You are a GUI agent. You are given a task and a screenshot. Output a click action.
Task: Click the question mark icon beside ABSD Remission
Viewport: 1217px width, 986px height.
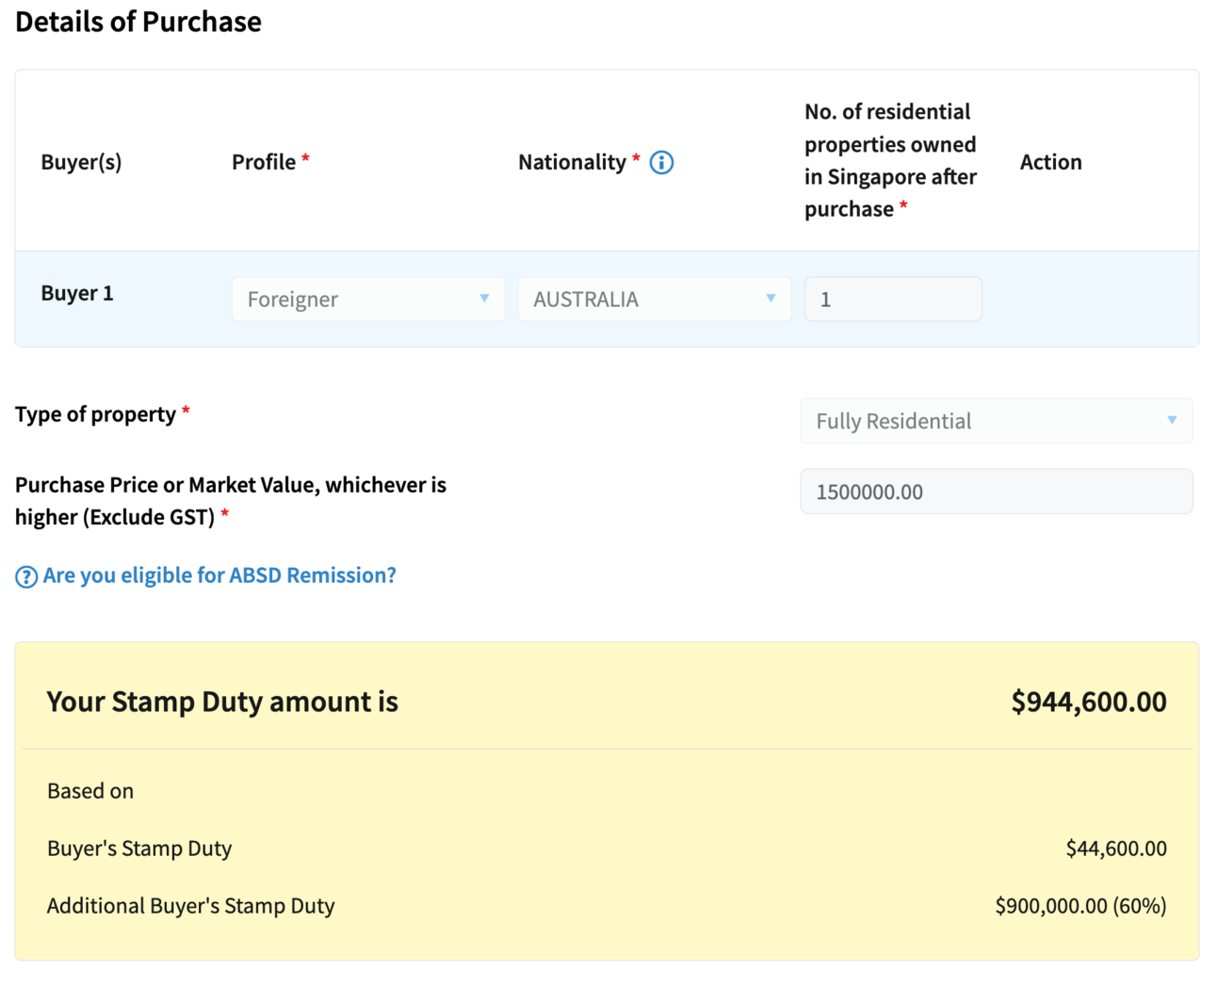pos(26,576)
